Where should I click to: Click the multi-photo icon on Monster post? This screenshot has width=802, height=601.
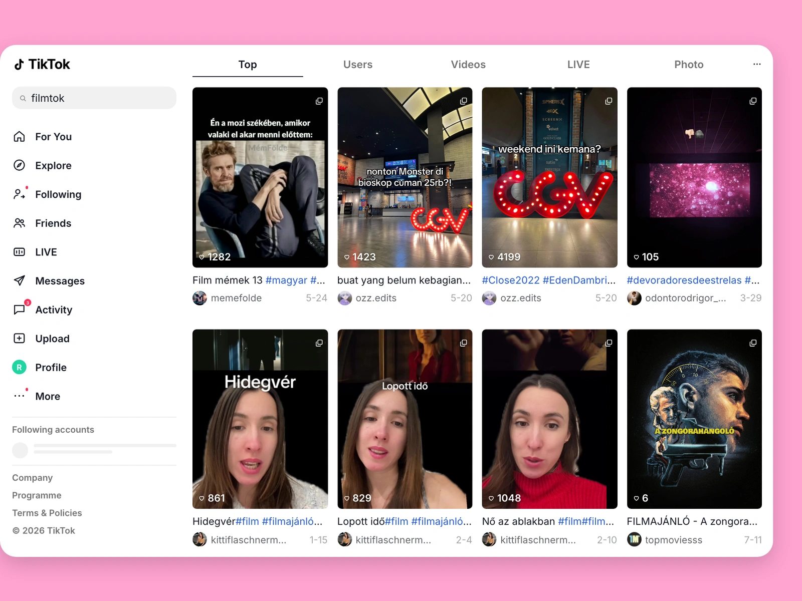click(464, 101)
